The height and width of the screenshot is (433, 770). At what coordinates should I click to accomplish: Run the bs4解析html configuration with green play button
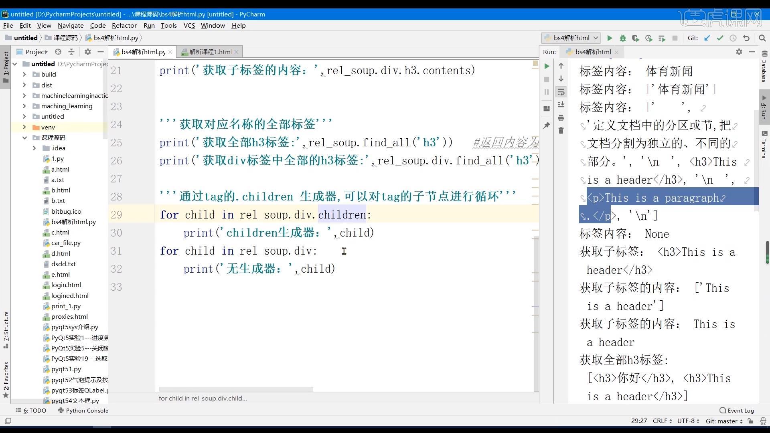pyautogui.click(x=610, y=38)
